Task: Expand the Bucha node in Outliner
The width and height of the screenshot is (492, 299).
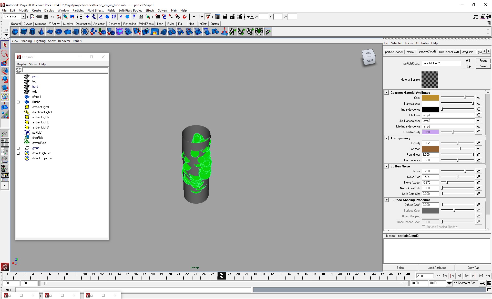Action: coord(18,102)
